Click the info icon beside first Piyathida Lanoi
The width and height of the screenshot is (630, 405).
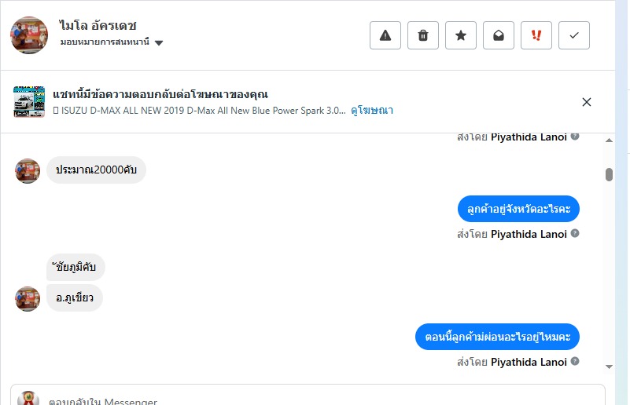click(x=575, y=137)
